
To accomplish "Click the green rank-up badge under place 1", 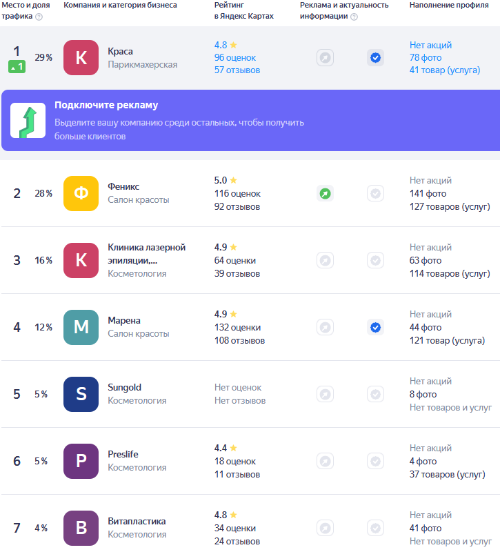I will 17,66.
